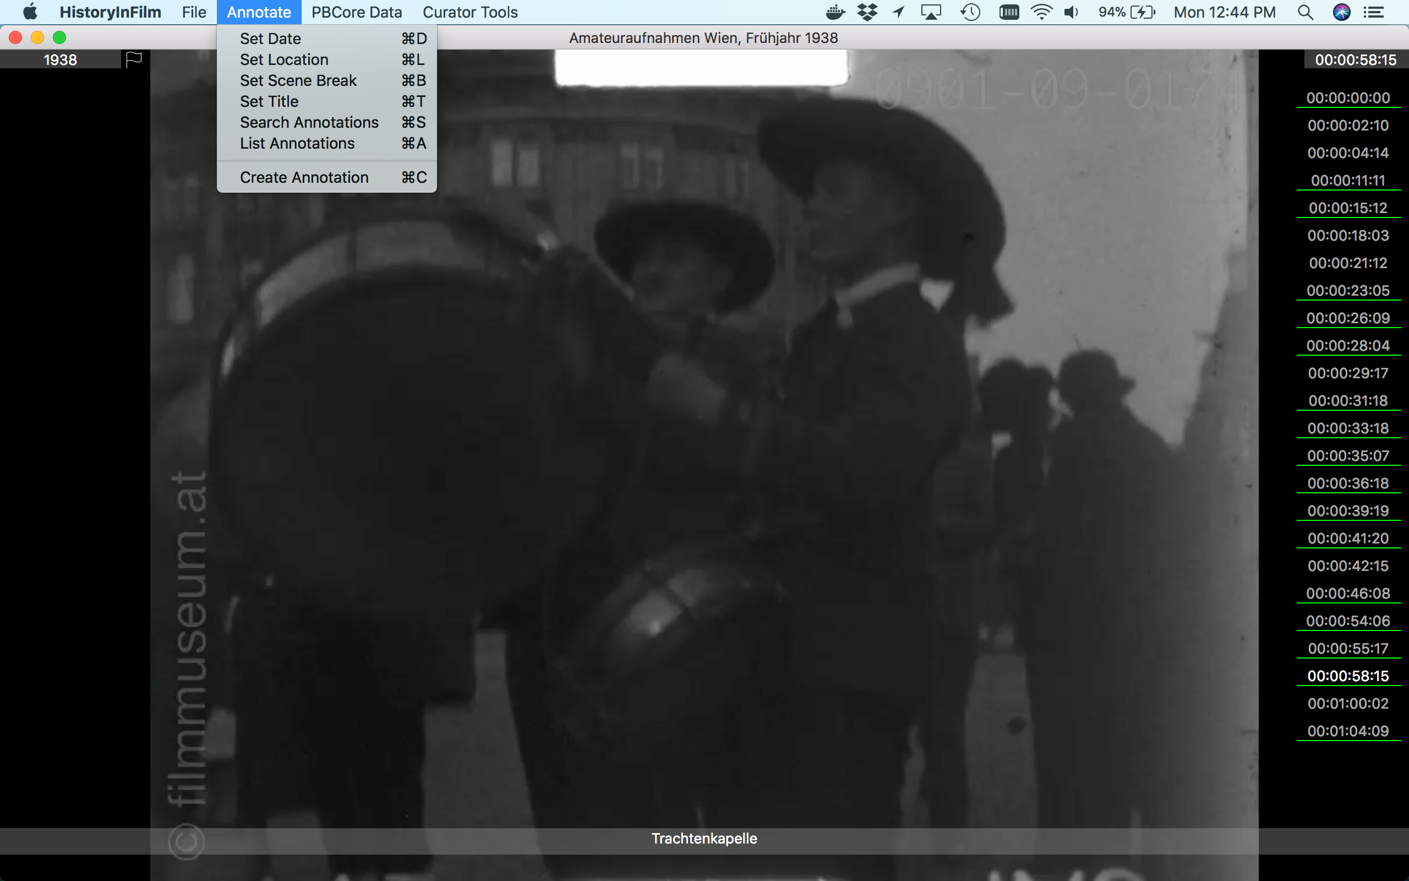This screenshot has height=881, width=1409.
Task: Open the Siri icon in menu bar
Action: coord(1342,12)
